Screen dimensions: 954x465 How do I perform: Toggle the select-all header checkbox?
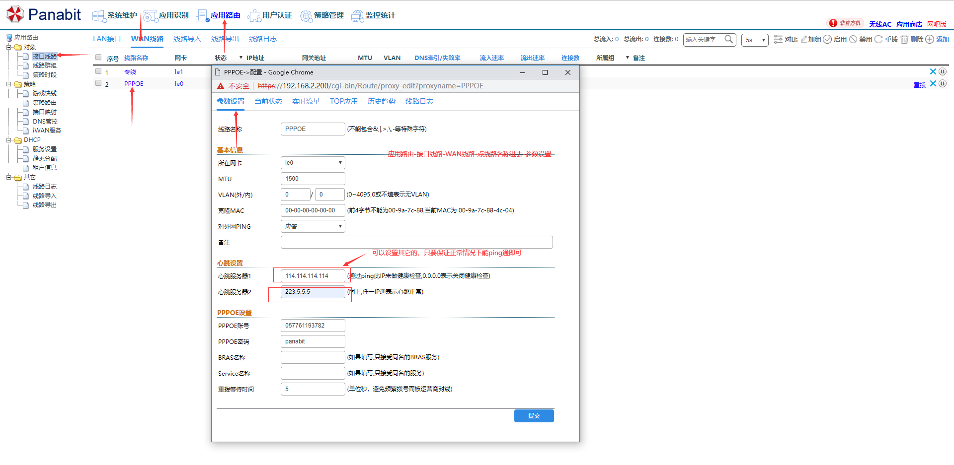point(98,57)
